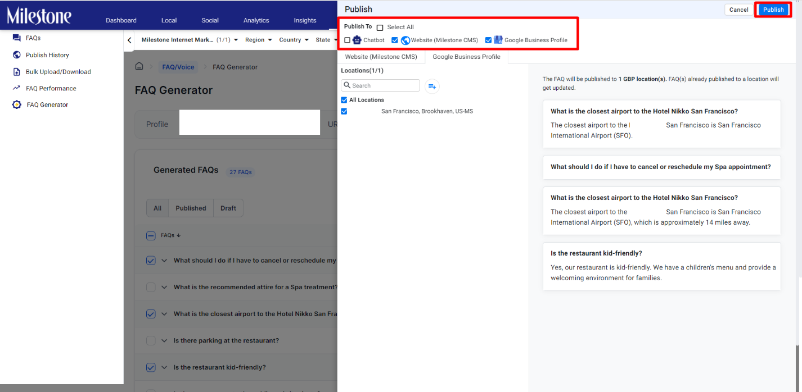Open FAQ Performance in sidebar

(51, 88)
